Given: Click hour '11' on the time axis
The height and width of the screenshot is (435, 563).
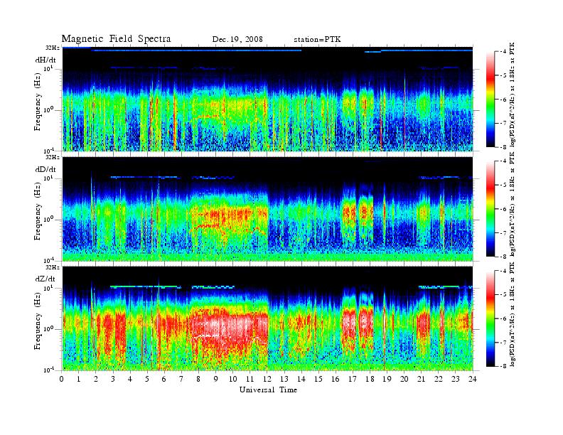Looking at the screenshot, I should click(250, 379).
